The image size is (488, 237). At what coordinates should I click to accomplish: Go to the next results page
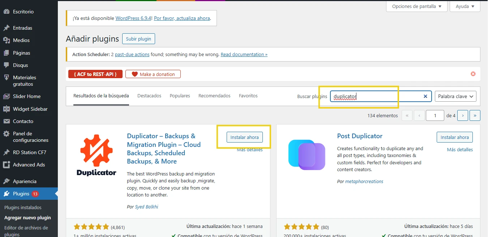[462, 115]
